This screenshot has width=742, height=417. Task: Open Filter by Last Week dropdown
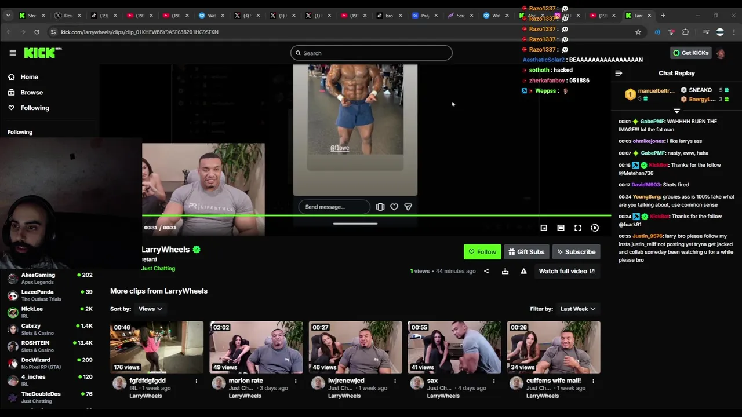point(577,309)
